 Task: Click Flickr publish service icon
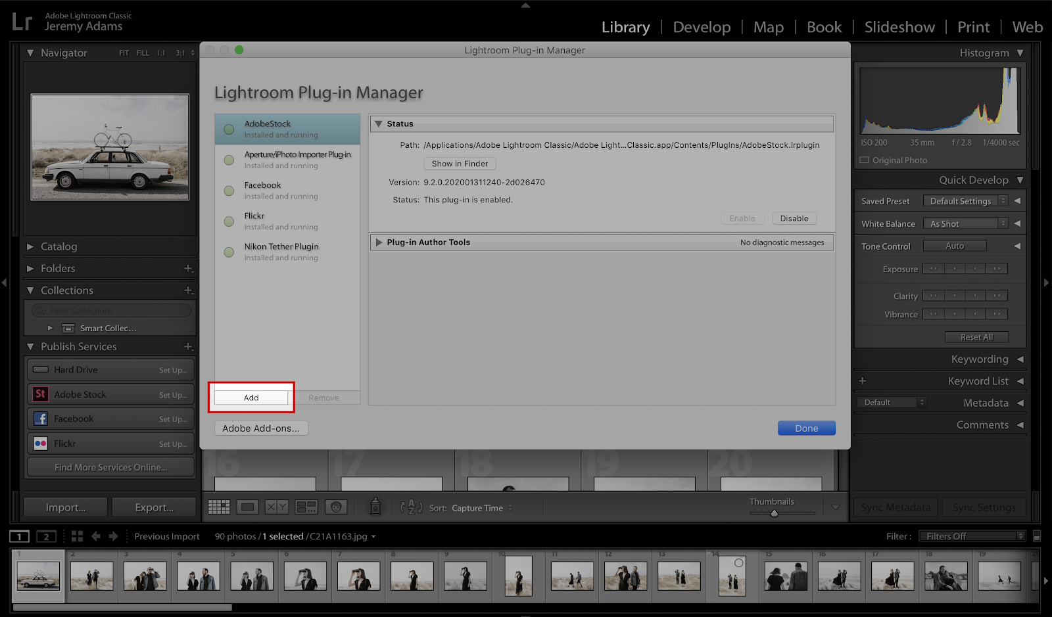coord(40,444)
